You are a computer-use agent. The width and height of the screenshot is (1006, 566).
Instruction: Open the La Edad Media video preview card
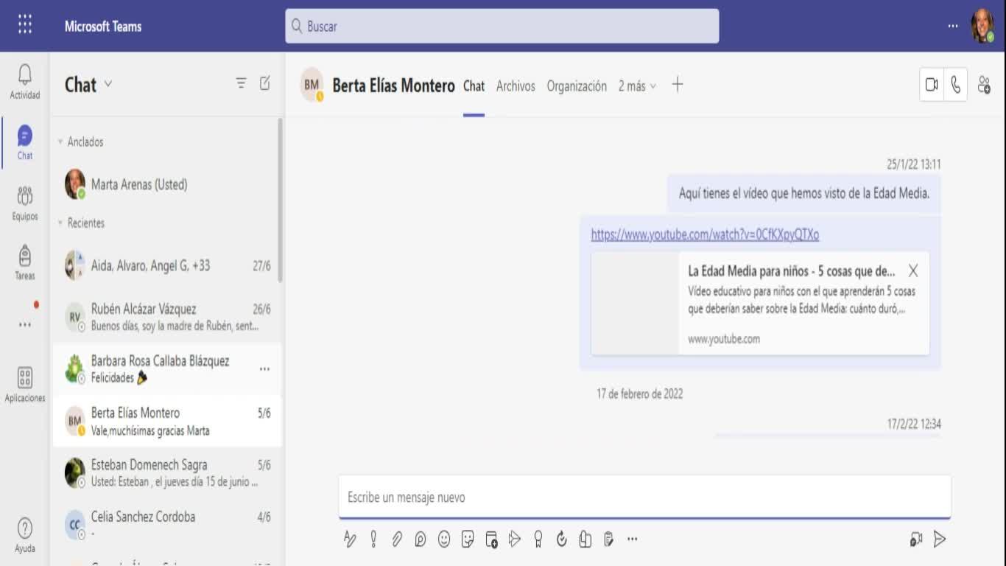pyautogui.click(x=760, y=304)
